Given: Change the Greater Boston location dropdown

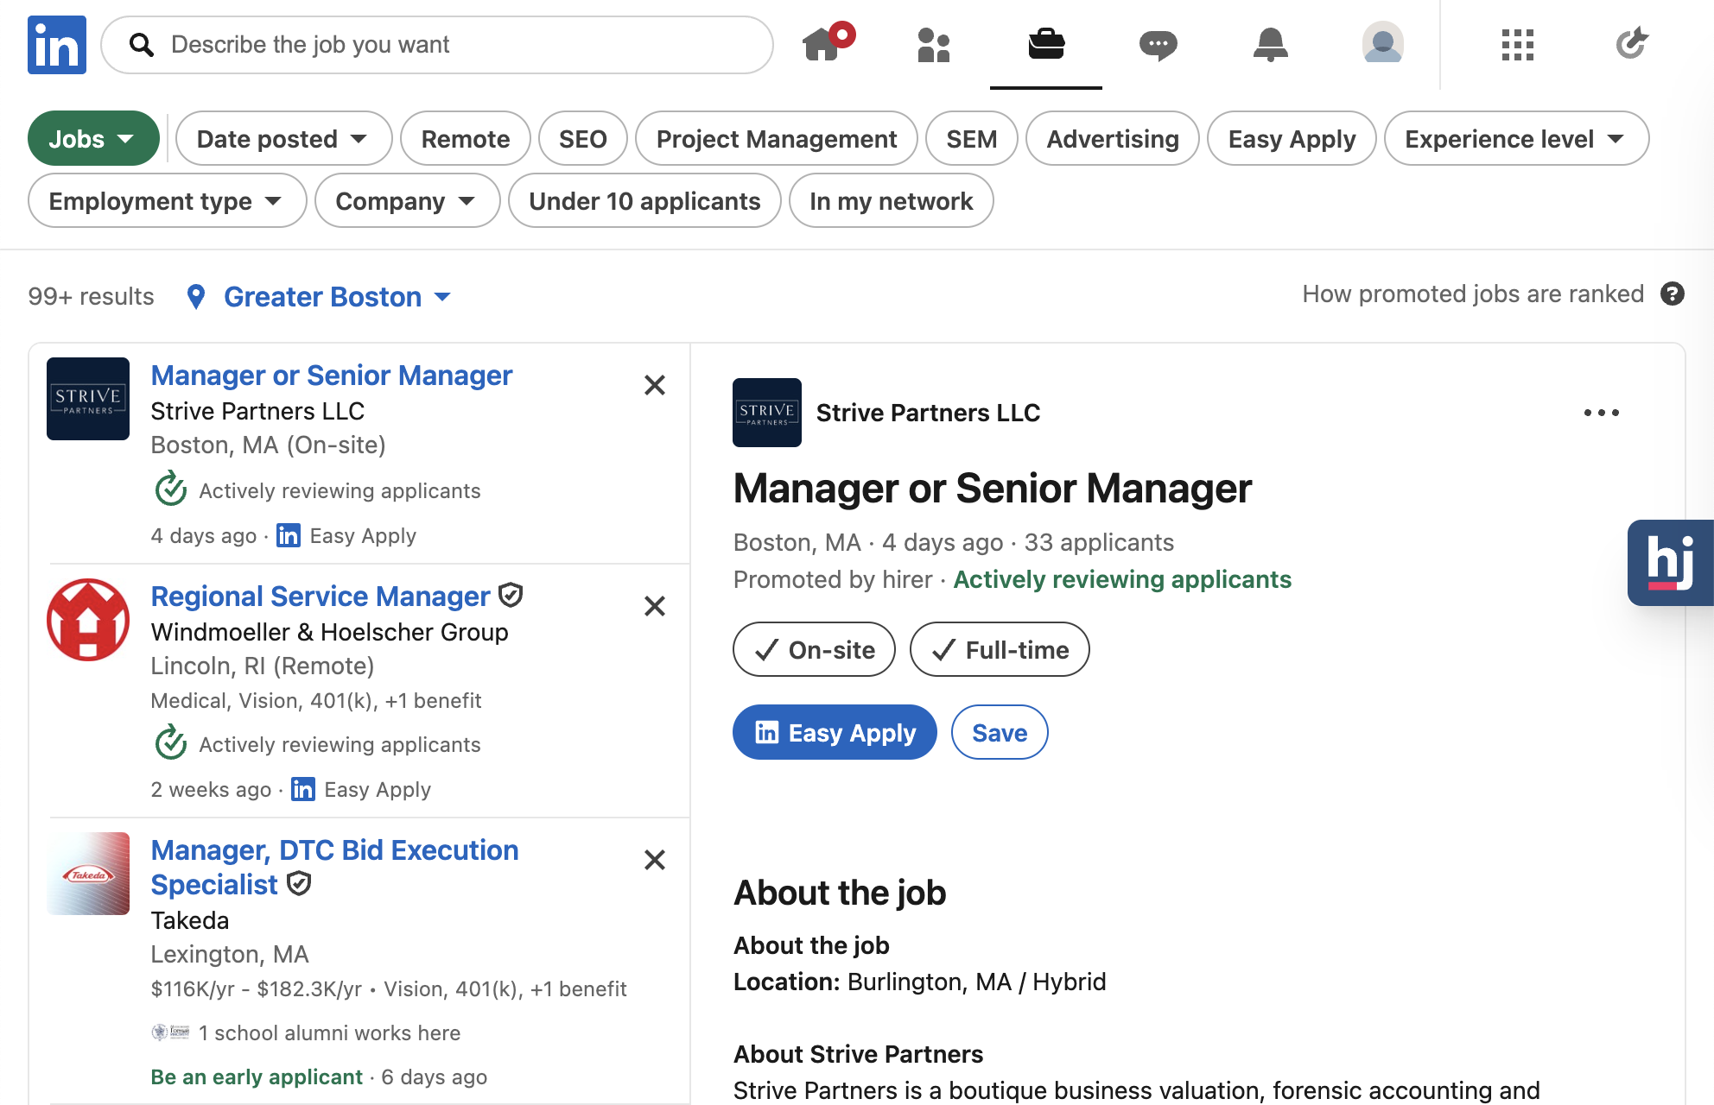Looking at the screenshot, I should point(338,297).
